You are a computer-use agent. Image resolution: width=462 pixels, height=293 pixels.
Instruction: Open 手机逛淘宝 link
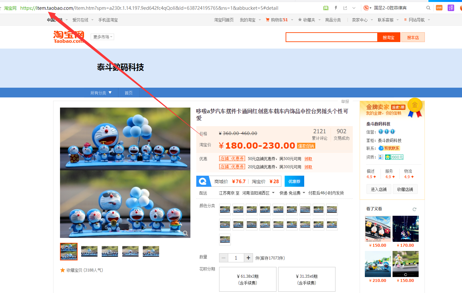point(108,20)
